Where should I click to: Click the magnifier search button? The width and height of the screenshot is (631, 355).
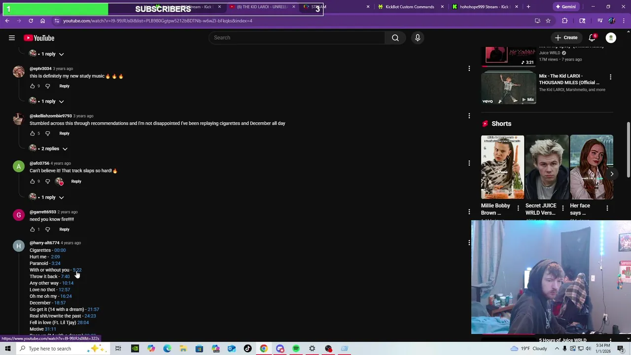coord(395,37)
